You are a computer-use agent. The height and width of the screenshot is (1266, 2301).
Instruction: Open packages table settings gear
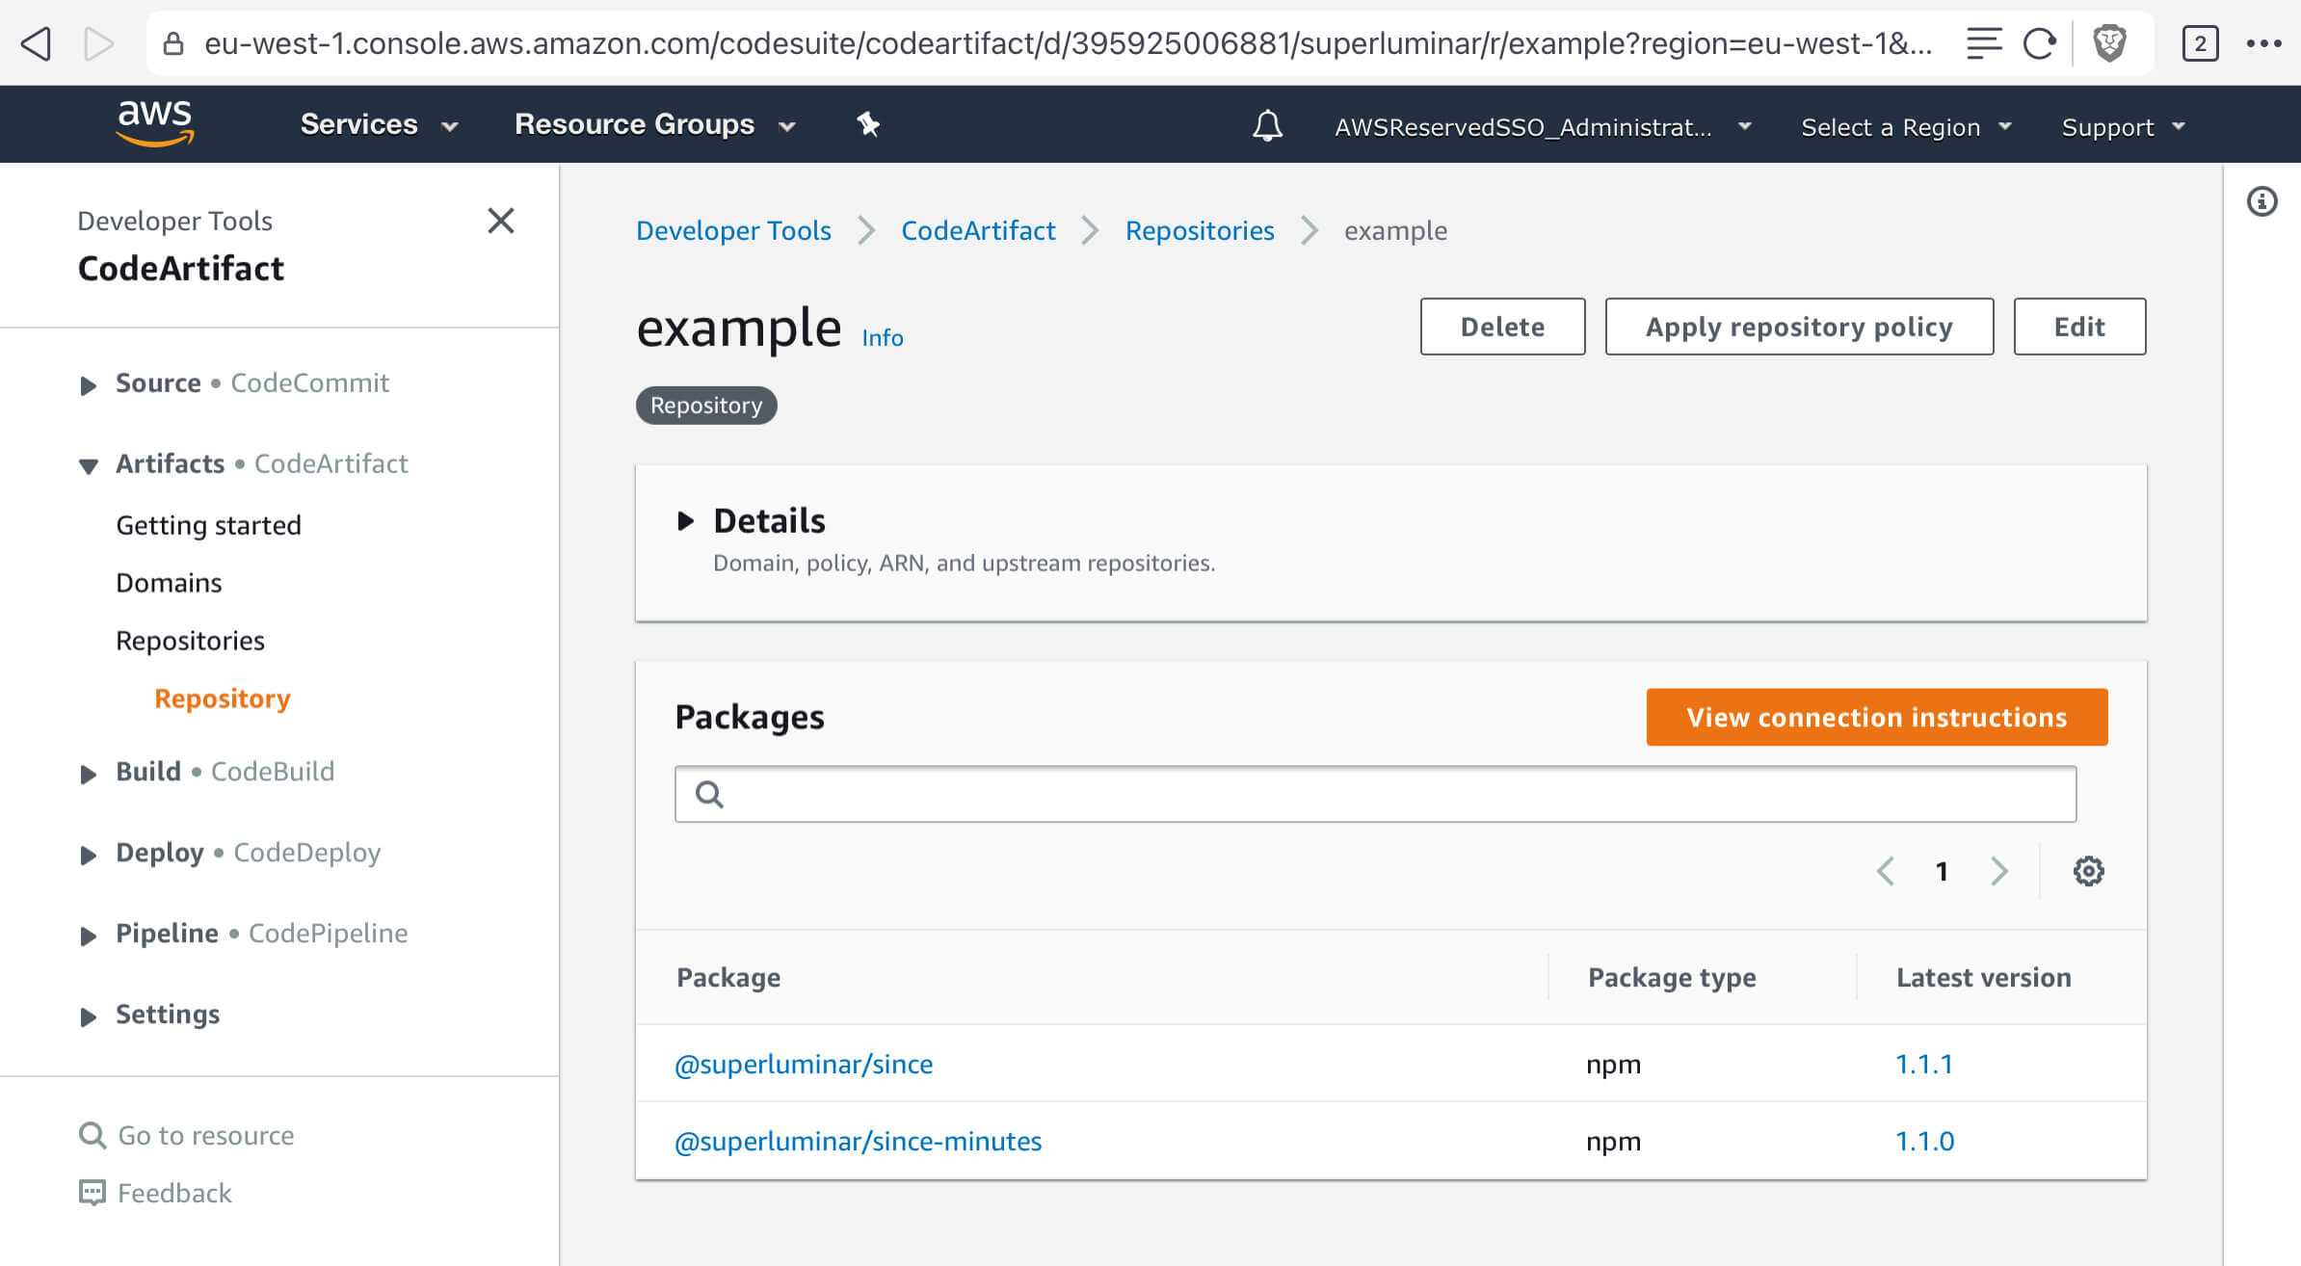coord(2088,871)
